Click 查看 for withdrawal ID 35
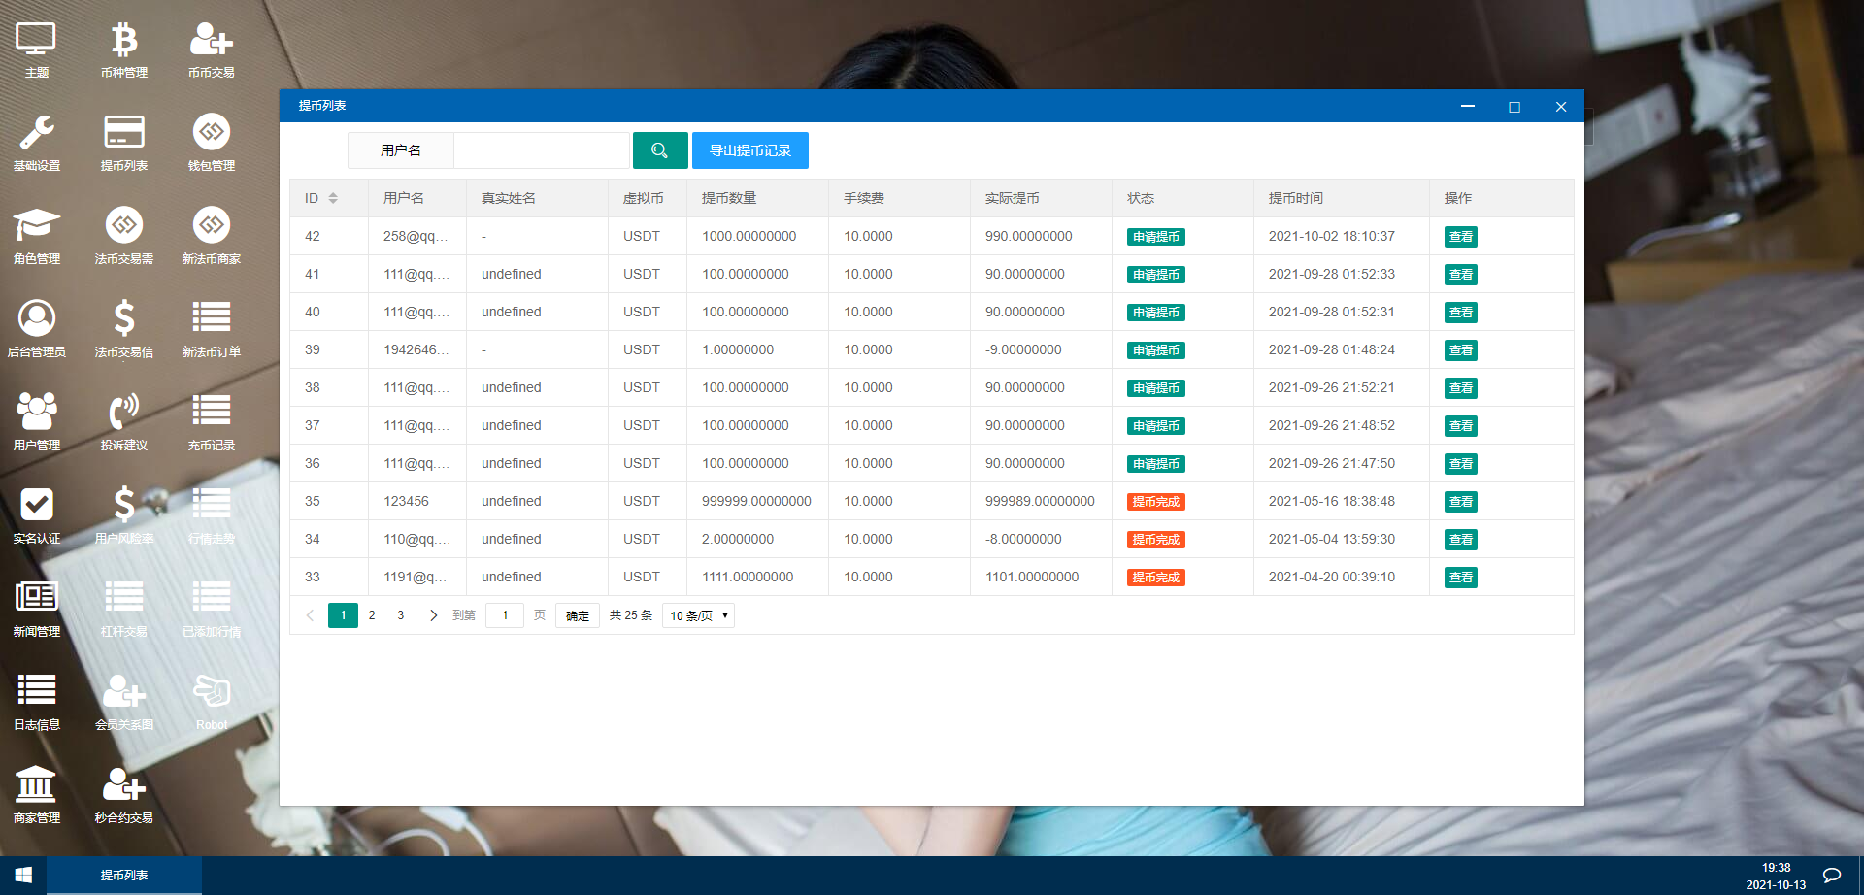The height and width of the screenshot is (895, 1864). click(1460, 502)
